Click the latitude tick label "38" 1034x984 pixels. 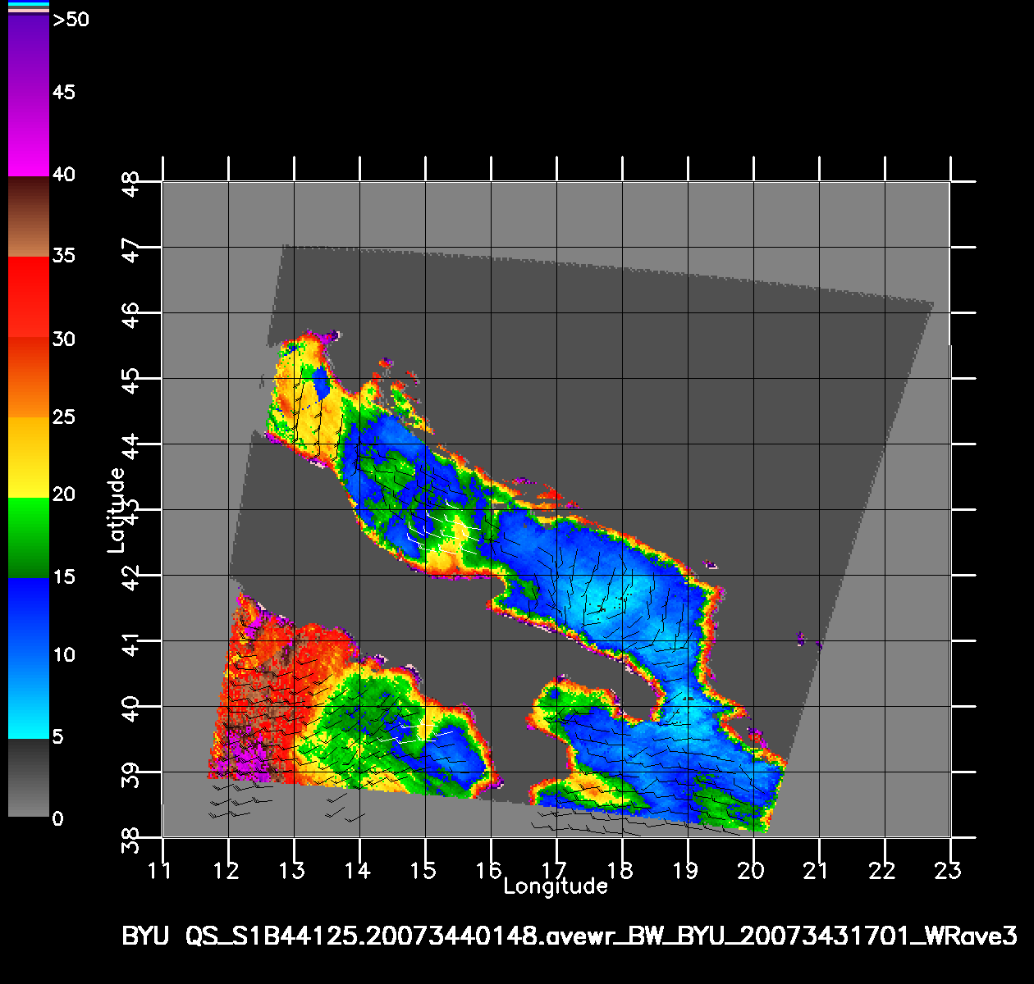click(x=130, y=840)
